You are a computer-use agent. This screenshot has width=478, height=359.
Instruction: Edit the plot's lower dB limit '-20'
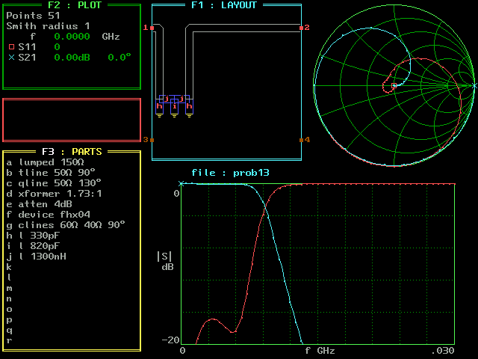point(171,340)
